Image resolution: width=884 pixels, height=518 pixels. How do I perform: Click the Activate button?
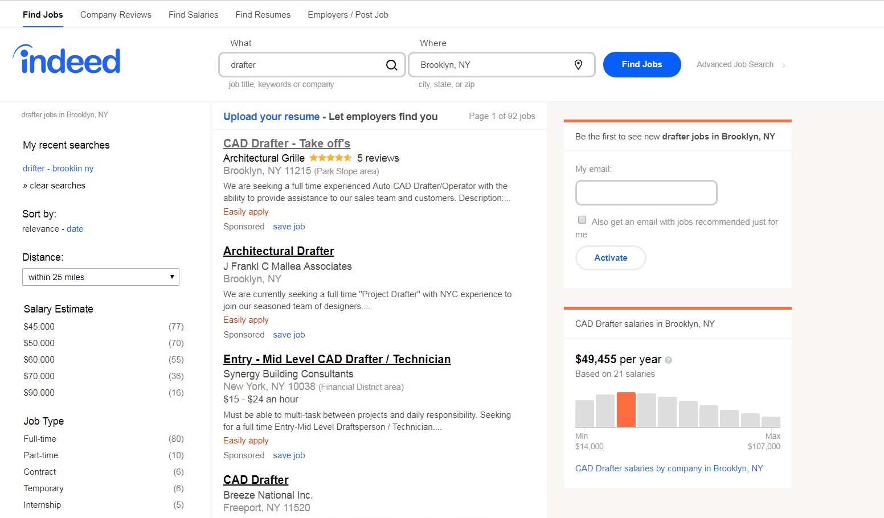pyautogui.click(x=611, y=258)
